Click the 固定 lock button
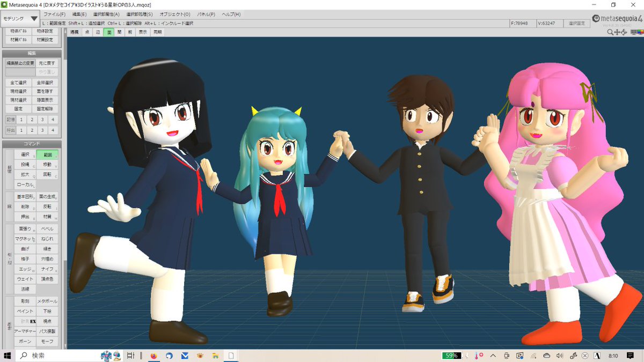The height and width of the screenshot is (362, 644). click(x=18, y=108)
